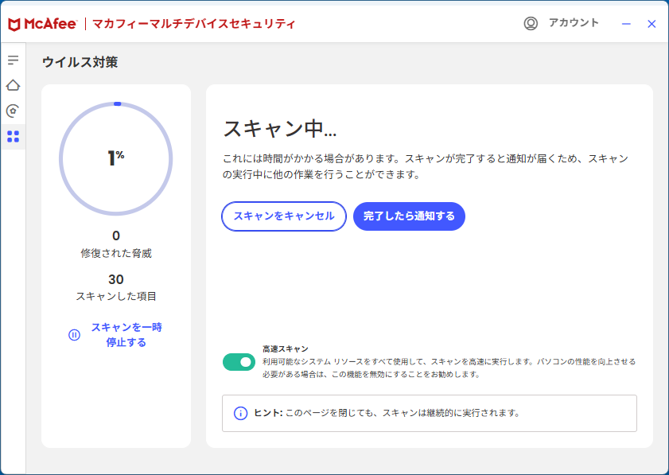Go to the Home icon in sidebar
Viewport: 669px width, 475px height.
tap(13, 85)
